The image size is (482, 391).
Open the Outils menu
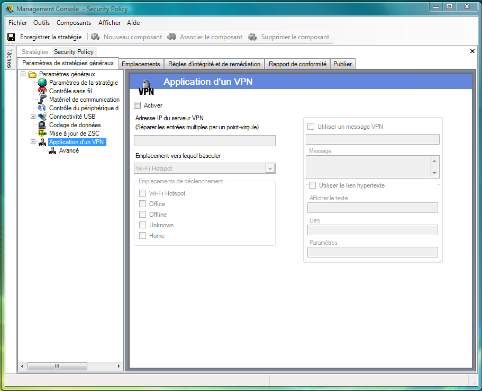tap(41, 23)
